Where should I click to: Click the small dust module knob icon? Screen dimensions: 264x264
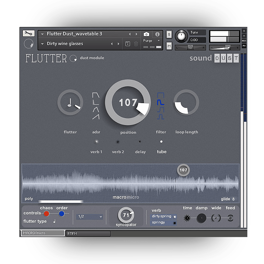point(73,58)
